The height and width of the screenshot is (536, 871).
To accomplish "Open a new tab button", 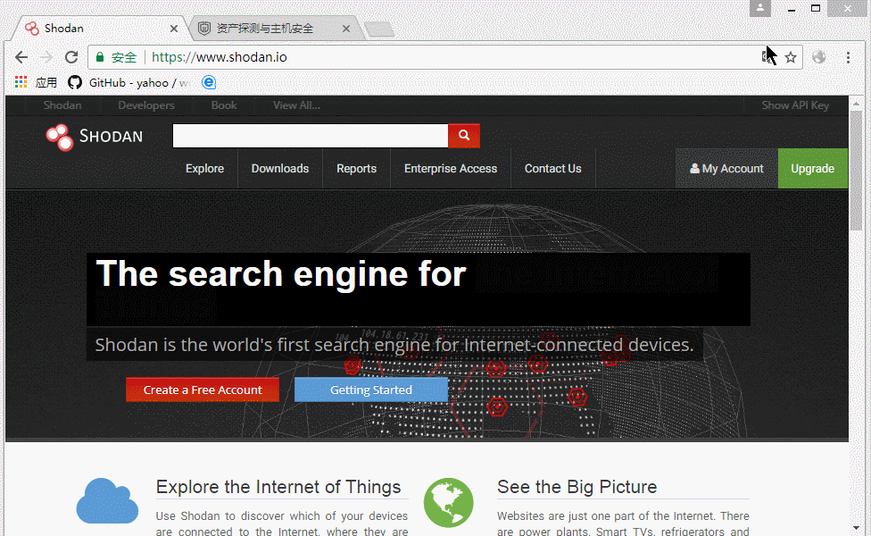I will pyautogui.click(x=380, y=29).
